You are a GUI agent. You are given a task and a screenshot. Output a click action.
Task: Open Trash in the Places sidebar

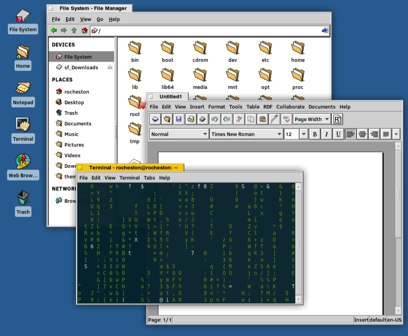[71, 113]
